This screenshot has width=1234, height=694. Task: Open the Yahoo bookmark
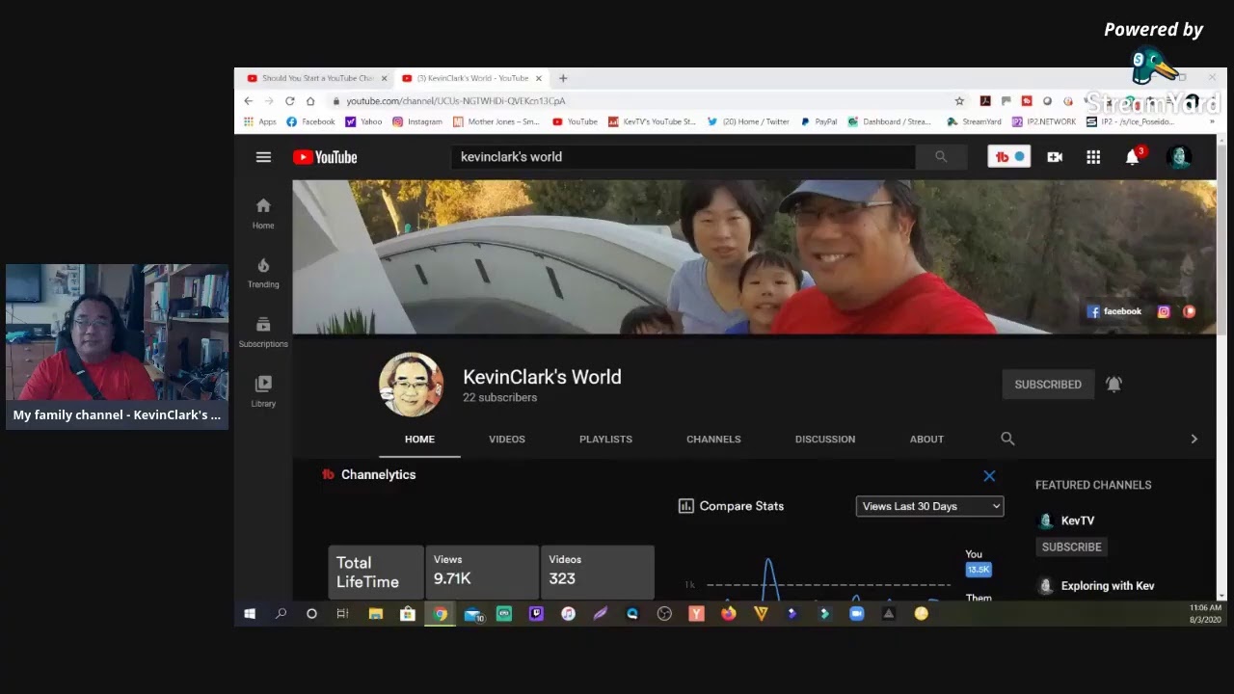coord(363,121)
